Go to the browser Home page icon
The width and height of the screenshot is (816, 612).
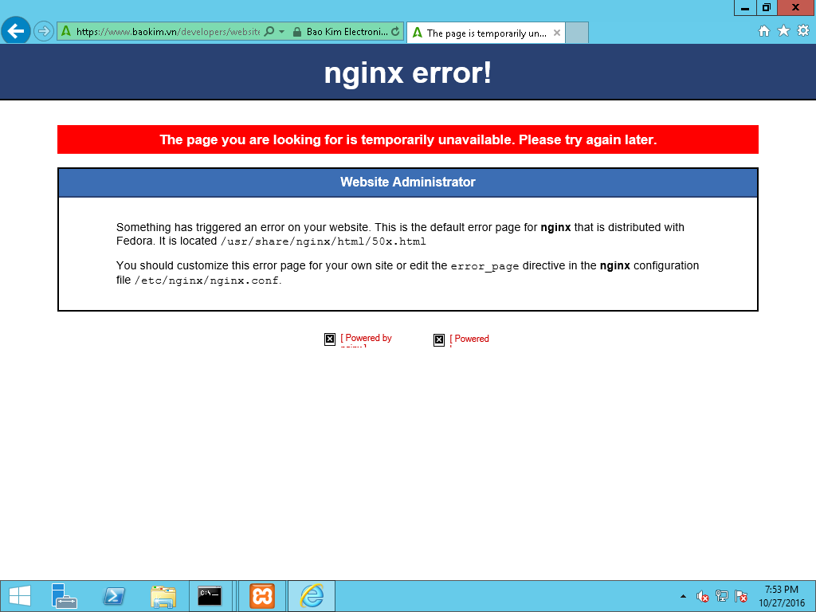pos(764,31)
